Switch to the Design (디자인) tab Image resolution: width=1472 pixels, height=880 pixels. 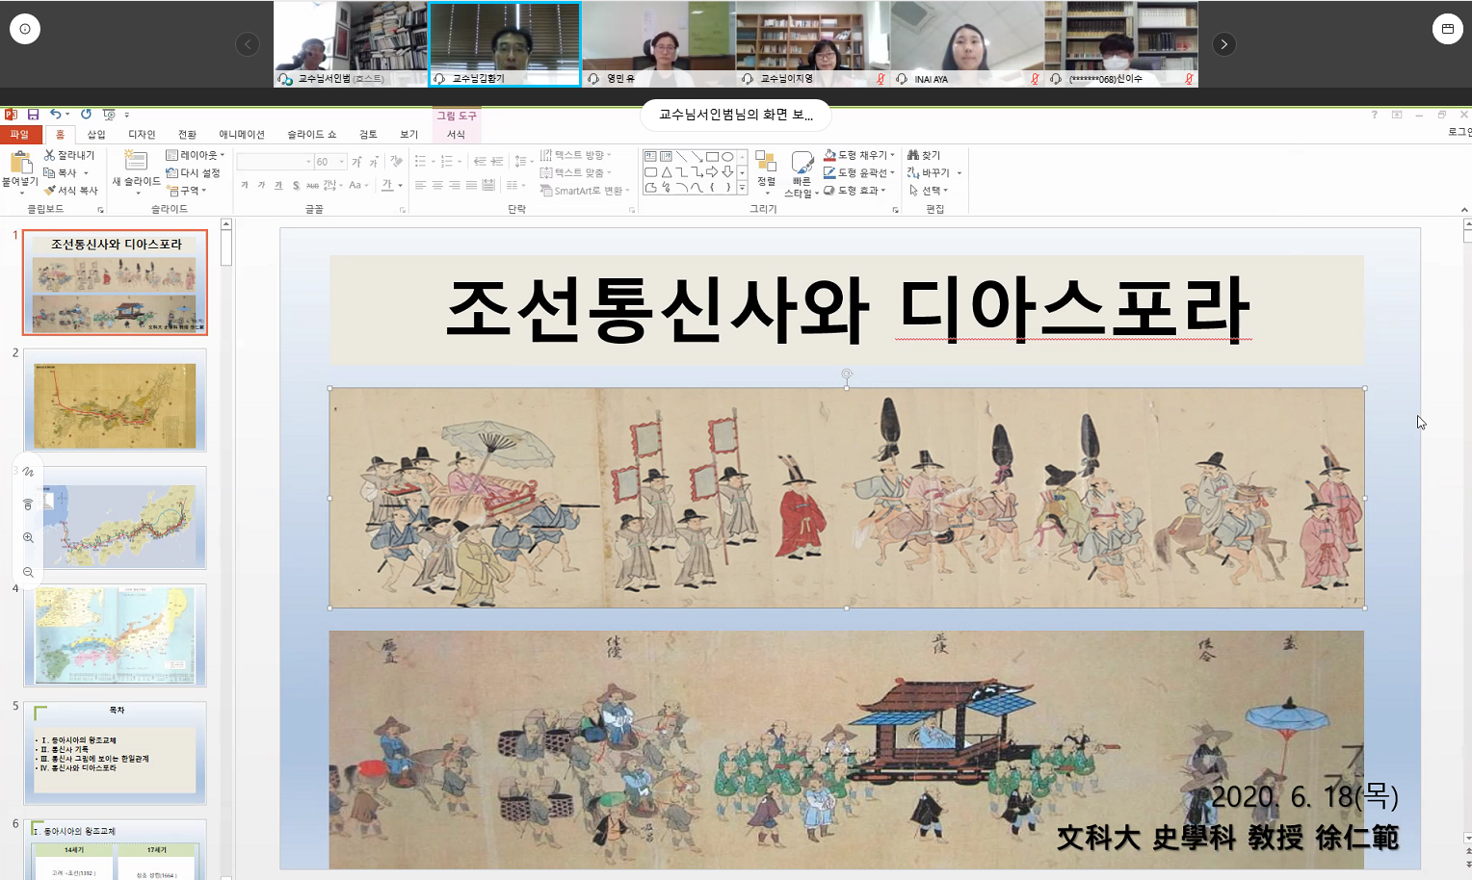pyautogui.click(x=142, y=134)
